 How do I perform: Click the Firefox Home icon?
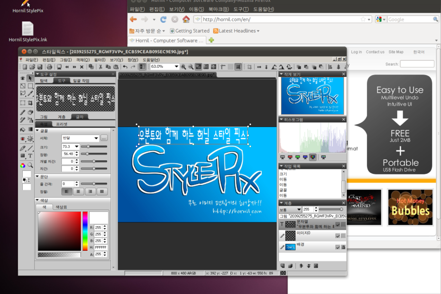pyautogui.click(x=186, y=19)
